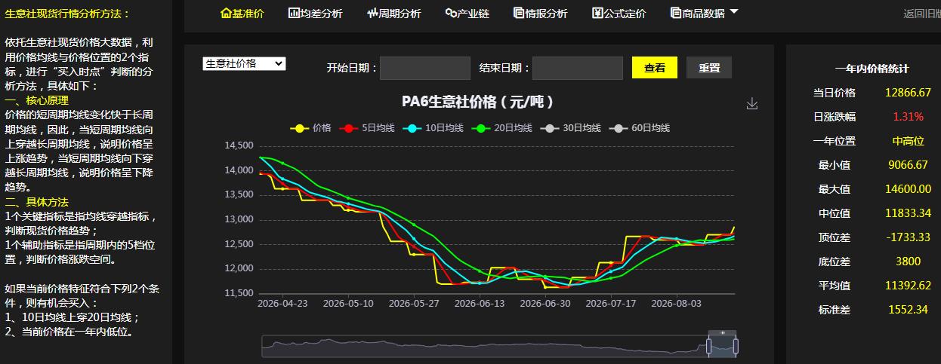Screen dimensions: 941x364
Task: Toggle the 5日均线 legend series
Action: tap(367, 127)
